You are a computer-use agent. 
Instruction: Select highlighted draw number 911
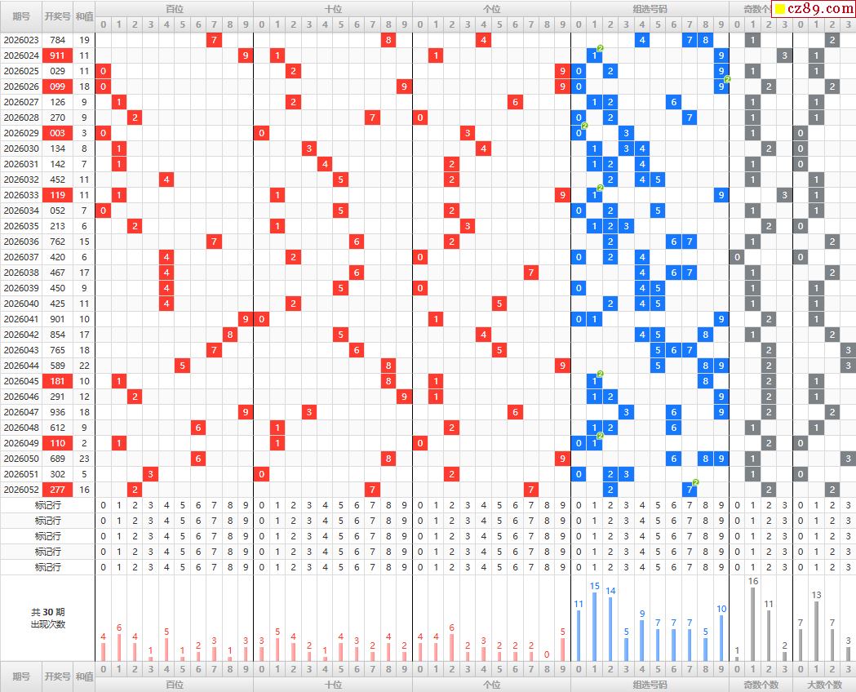57,55
